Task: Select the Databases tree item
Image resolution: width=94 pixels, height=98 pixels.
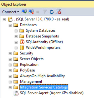Action: 28,25
